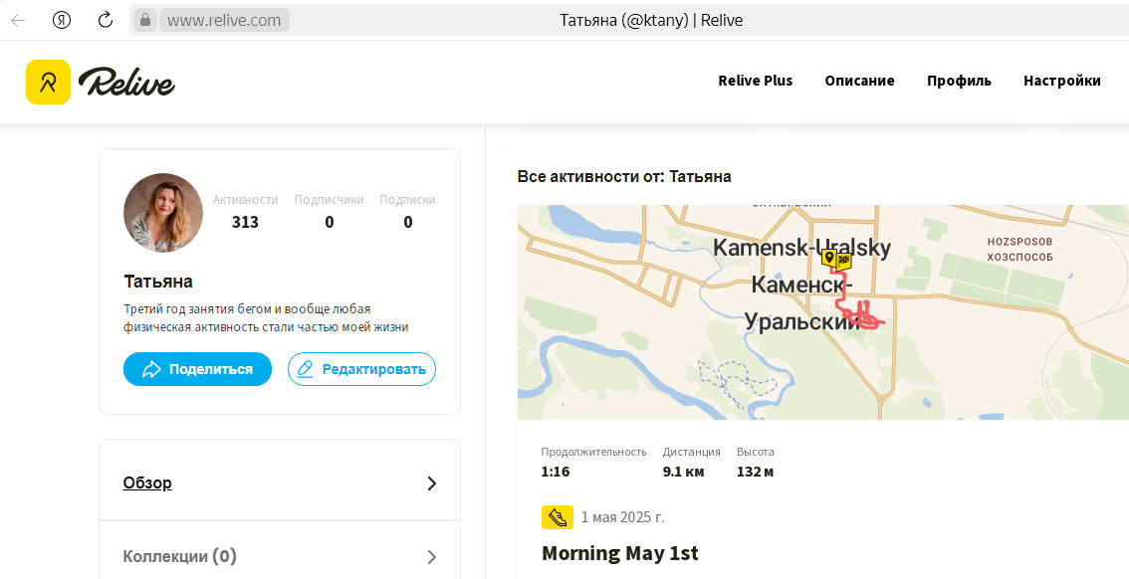Open the Обзор sidebar link
Image resolution: width=1129 pixels, height=579 pixels.
pos(147,482)
